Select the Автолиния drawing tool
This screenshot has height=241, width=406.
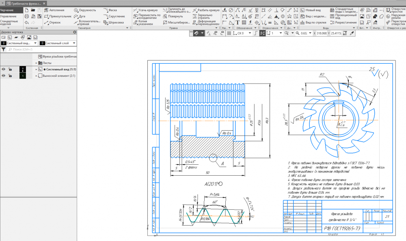[x=54, y=10]
